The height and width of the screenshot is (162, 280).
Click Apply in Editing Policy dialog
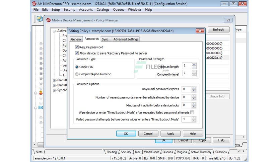(170, 134)
